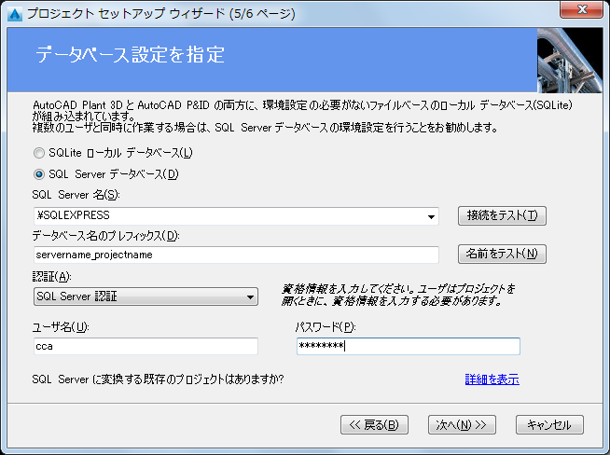Click the 名前をテスト (Test Name) button
The image size is (610, 455).
[502, 254]
